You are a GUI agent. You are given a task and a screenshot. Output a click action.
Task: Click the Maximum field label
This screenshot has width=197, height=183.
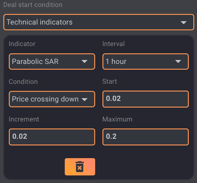(117, 119)
